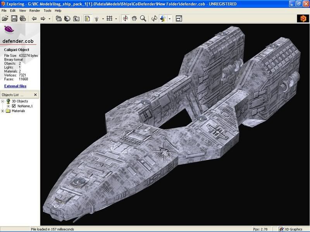This screenshot has width=310, height=232.
Task: Click the XD Graphics status bar icon
Action: [x=281, y=229]
